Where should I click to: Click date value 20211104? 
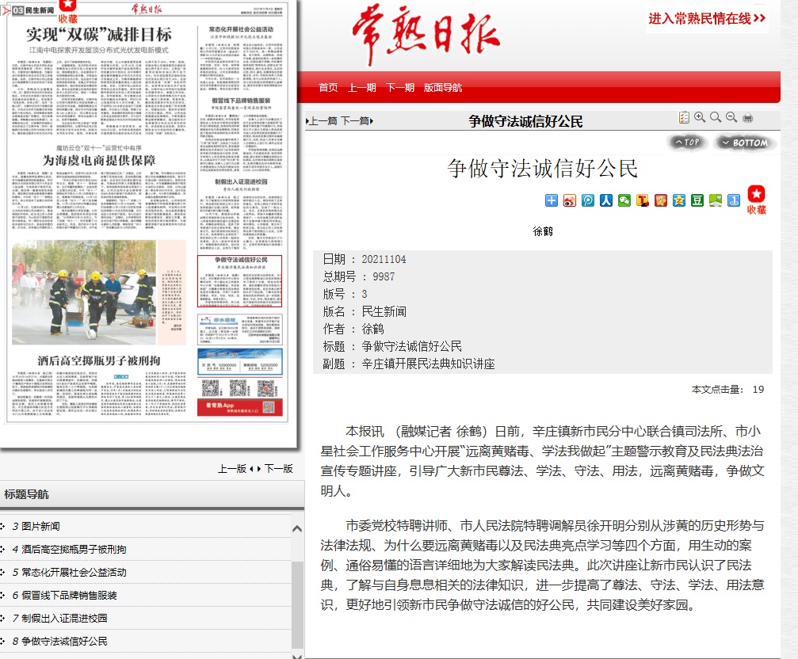384,259
